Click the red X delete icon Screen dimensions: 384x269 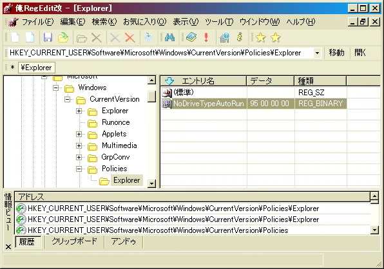(x=130, y=38)
